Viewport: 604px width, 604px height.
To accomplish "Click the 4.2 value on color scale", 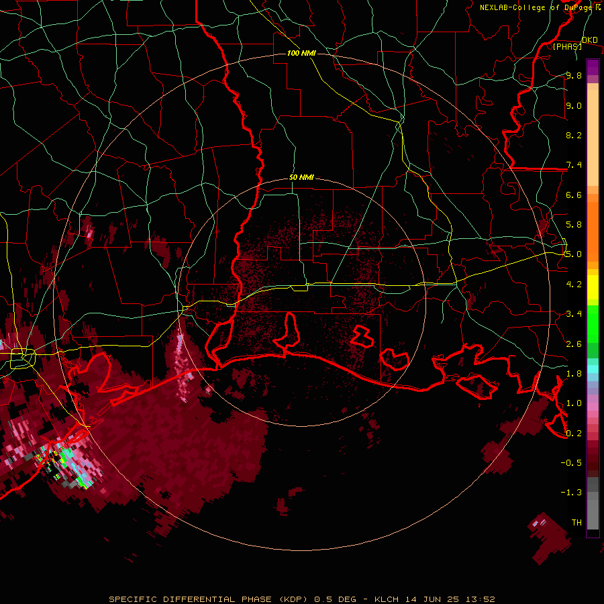I will point(574,285).
